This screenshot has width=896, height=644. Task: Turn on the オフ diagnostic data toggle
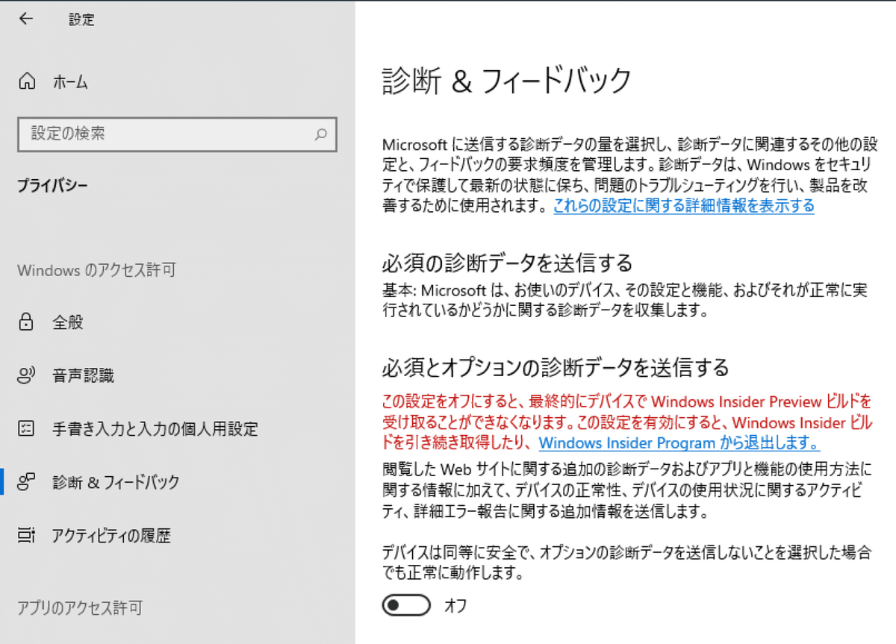(406, 604)
